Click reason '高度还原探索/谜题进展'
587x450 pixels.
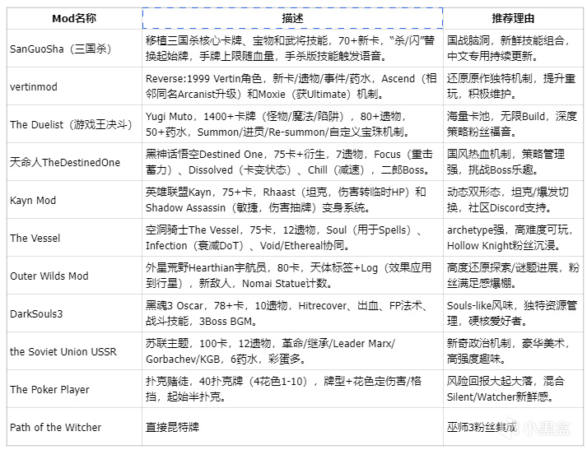513,276
